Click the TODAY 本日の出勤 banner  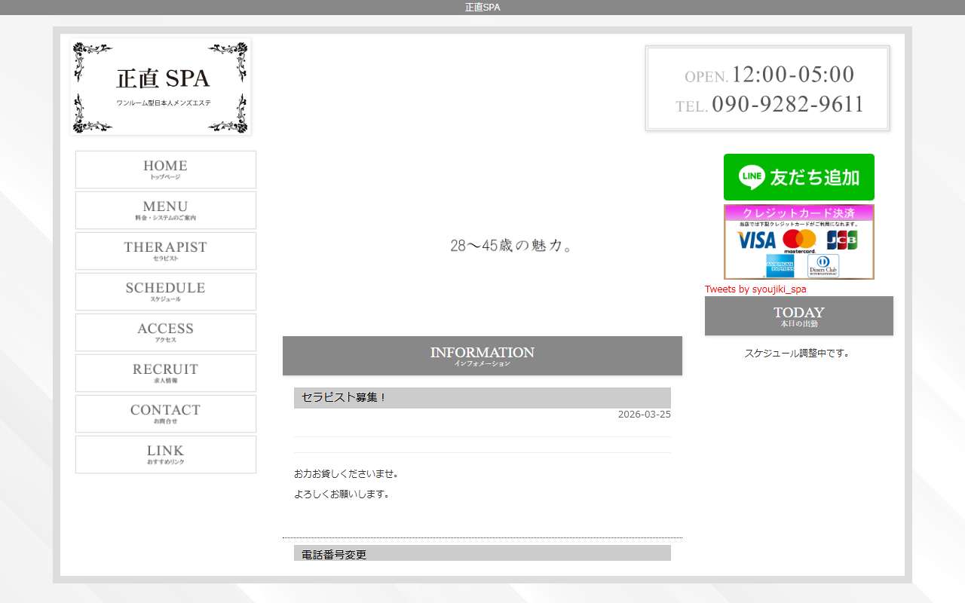pos(798,316)
